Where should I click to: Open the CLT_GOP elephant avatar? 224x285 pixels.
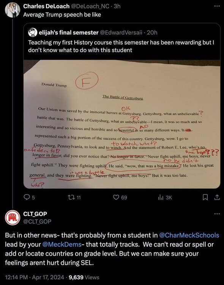coord(13,218)
